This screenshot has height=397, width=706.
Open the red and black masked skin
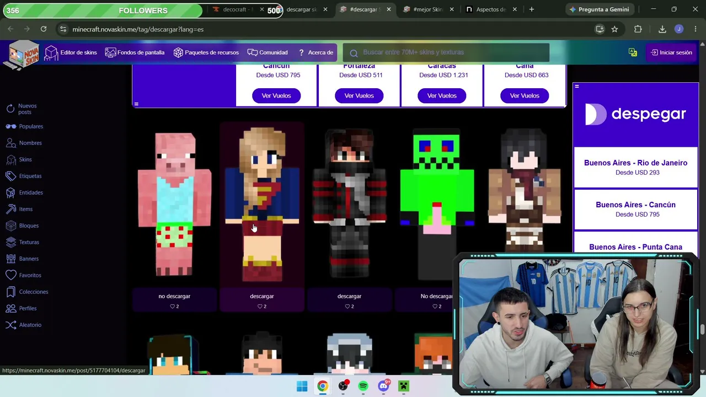pos(349,204)
